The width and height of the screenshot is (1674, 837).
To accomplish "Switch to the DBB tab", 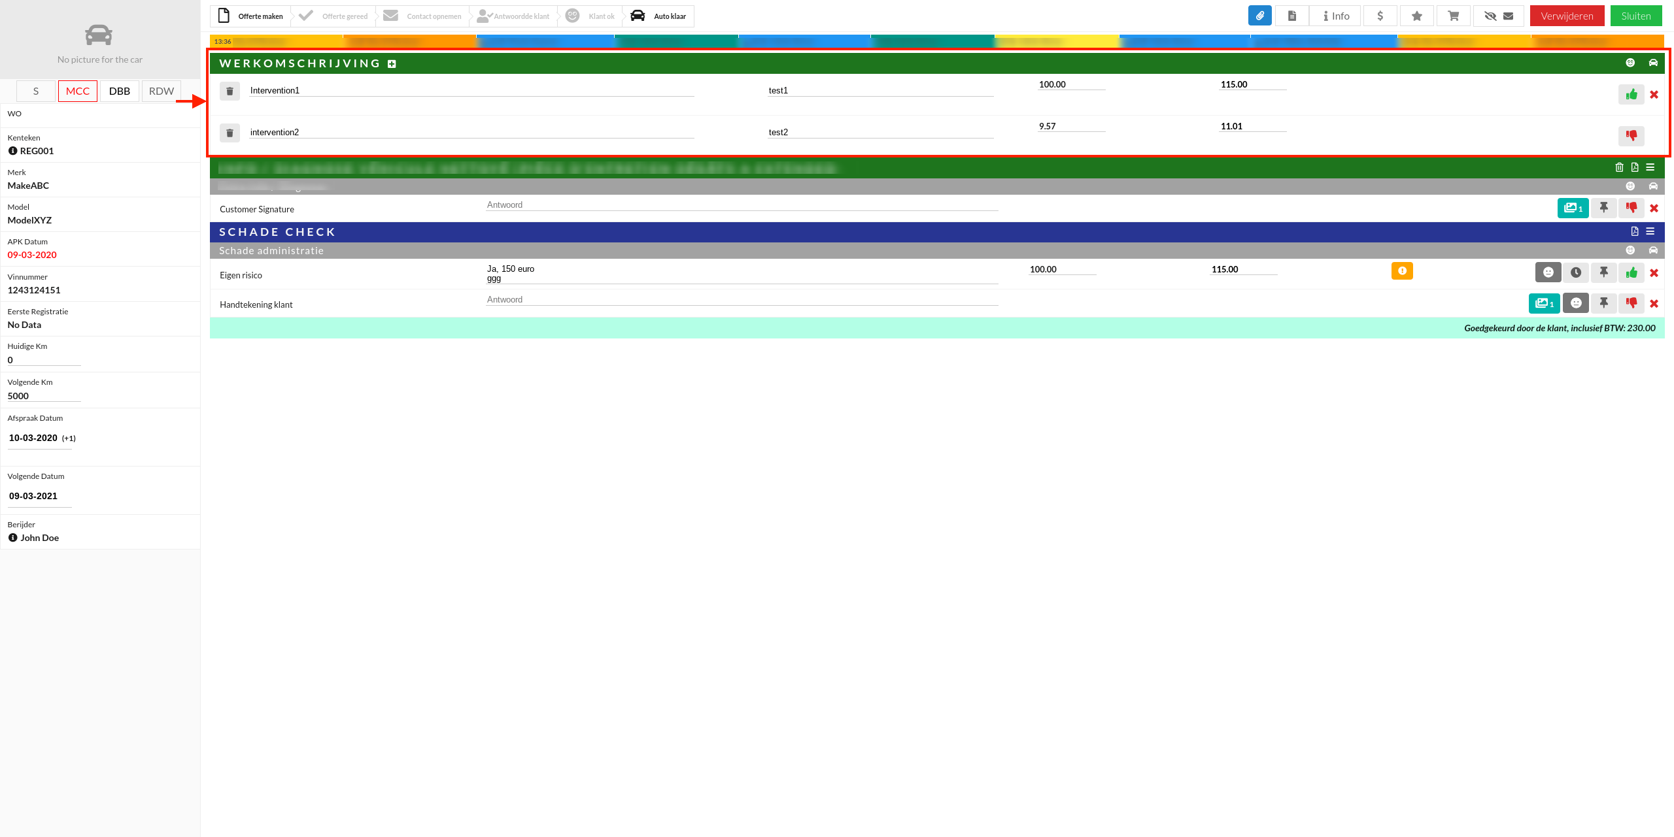I will pos(120,91).
